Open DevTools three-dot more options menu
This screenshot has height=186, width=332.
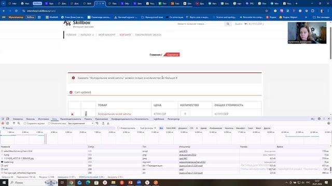tap(324, 119)
